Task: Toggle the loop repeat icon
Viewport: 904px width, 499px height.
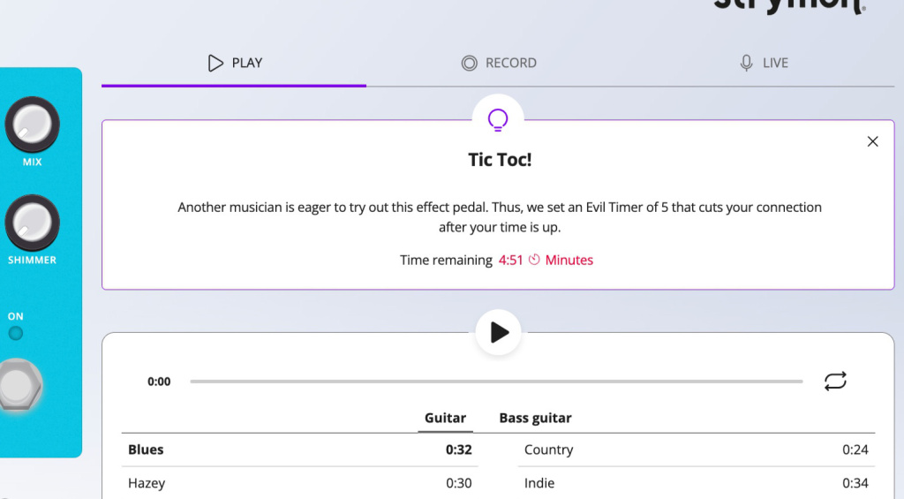Action: 835,381
